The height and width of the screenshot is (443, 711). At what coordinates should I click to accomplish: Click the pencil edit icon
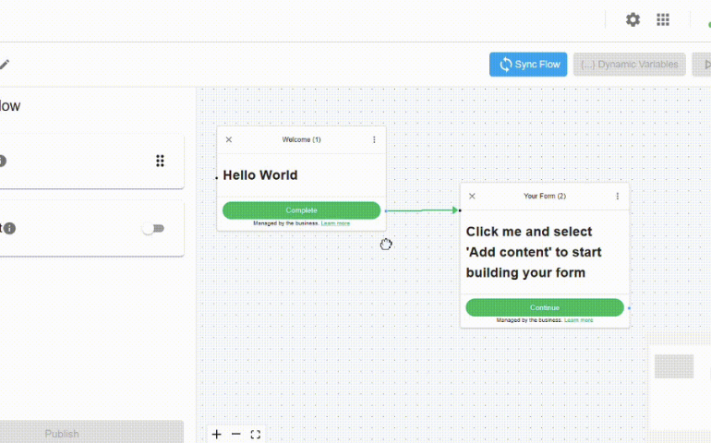click(x=5, y=65)
